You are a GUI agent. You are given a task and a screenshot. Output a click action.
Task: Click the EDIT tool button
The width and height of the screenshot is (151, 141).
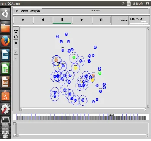16,44
